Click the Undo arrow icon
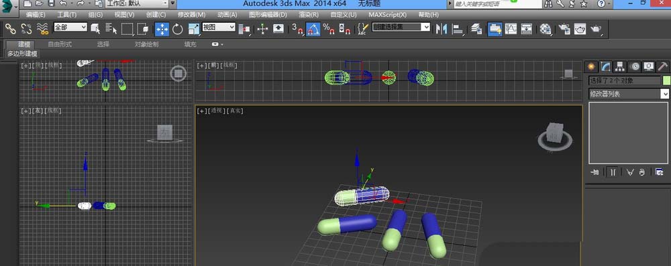Viewport: 671px width, 266px height. (x=63, y=4)
